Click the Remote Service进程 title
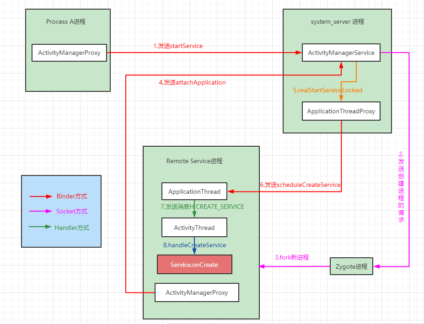 [194, 161]
